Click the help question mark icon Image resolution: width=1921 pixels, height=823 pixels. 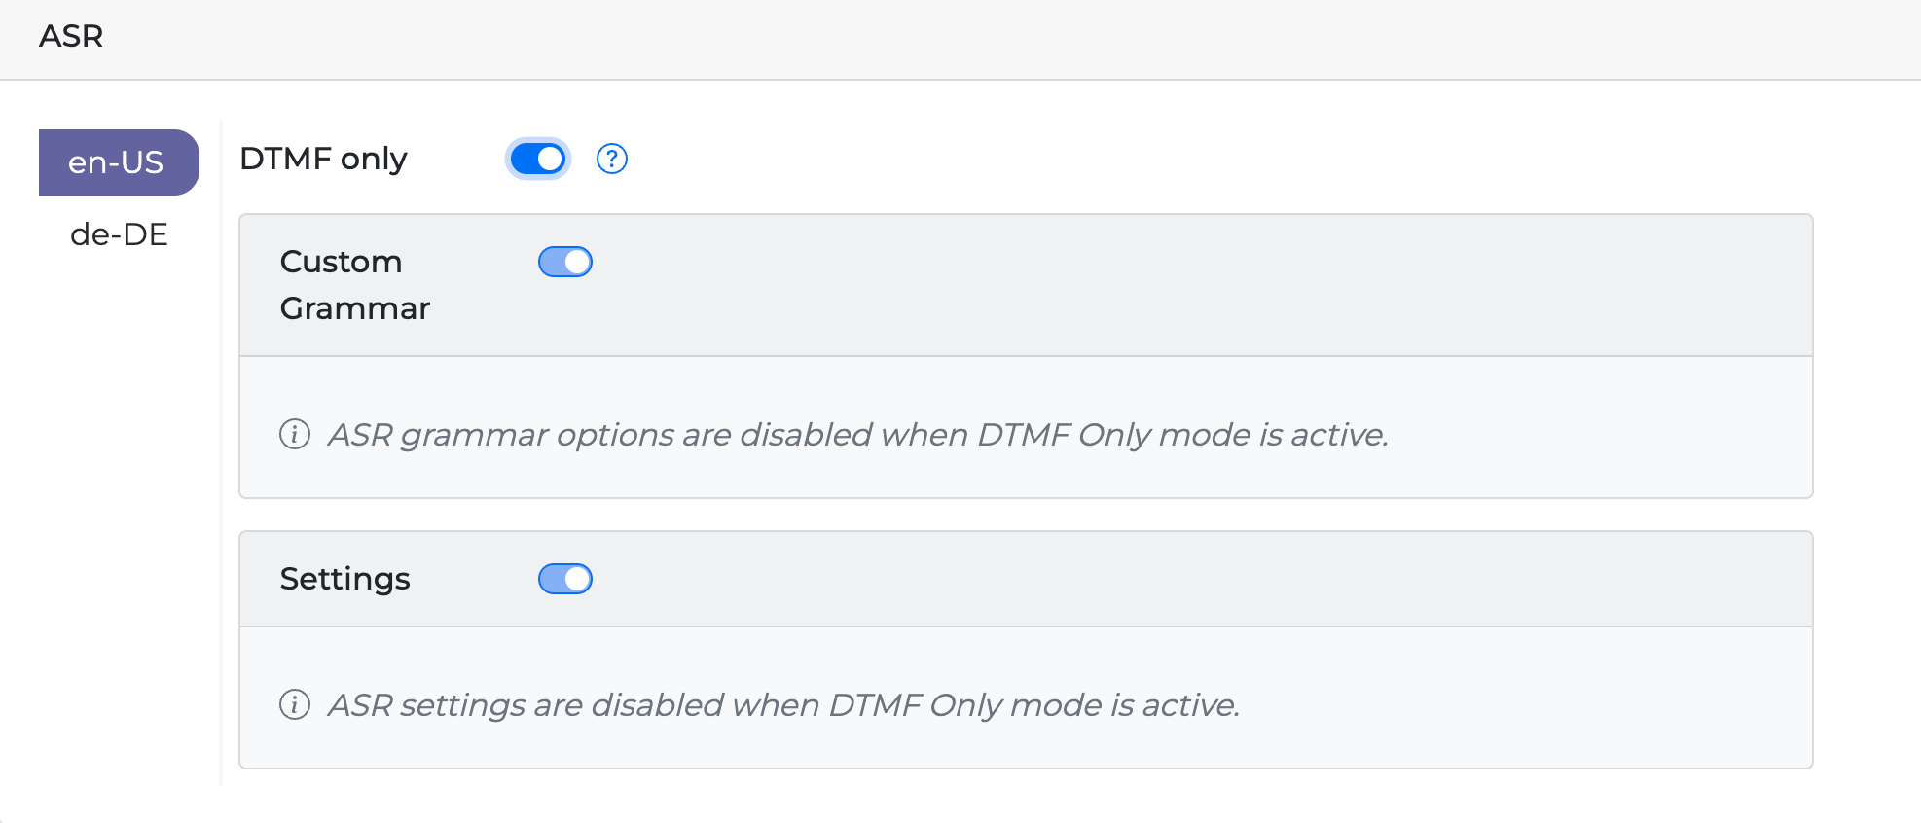[611, 159]
